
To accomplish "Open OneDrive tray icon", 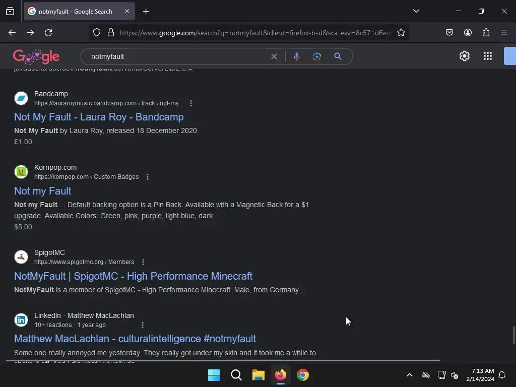I will pyautogui.click(x=426, y=375).
